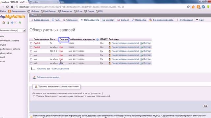Open Мой мир bookmark
211x118 pixels.
33,11
